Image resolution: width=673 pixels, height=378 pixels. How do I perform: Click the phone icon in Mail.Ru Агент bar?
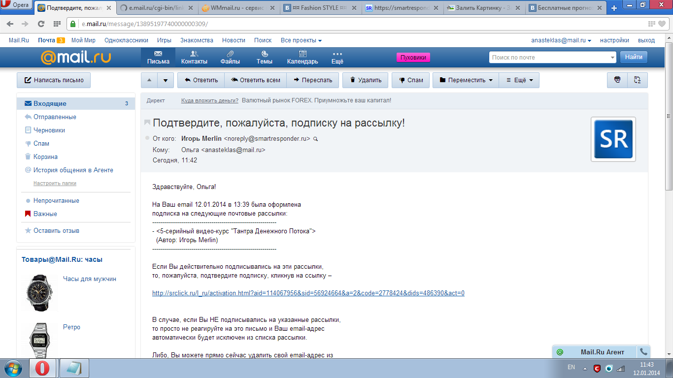tap(643, 352)
